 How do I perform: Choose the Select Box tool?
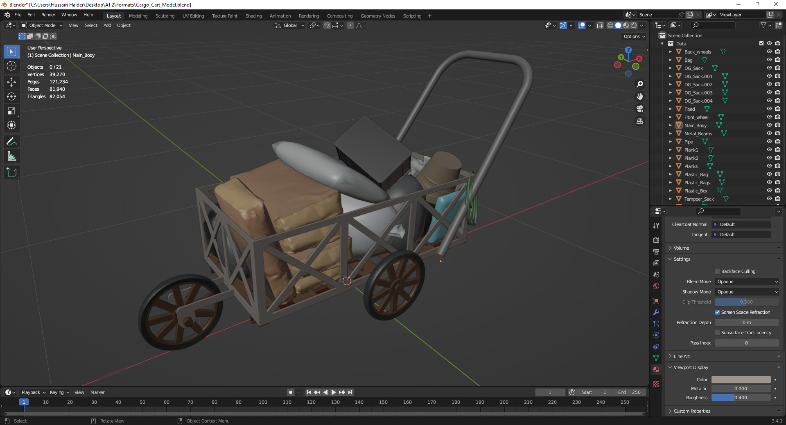pyautogui.click(x=11, y=51)
